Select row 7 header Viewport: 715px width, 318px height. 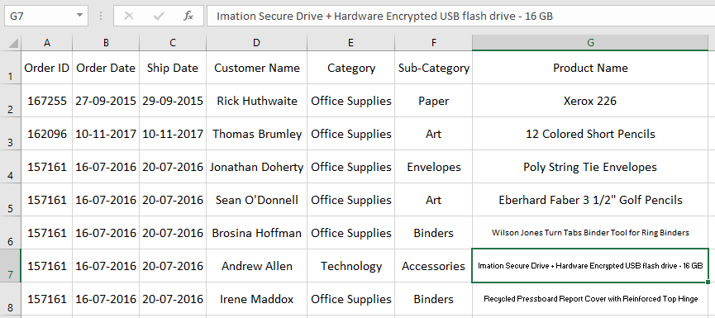point(11,266)
